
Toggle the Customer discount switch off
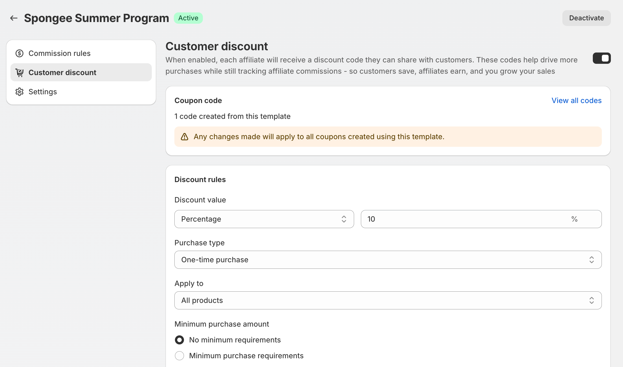[602, 58]
